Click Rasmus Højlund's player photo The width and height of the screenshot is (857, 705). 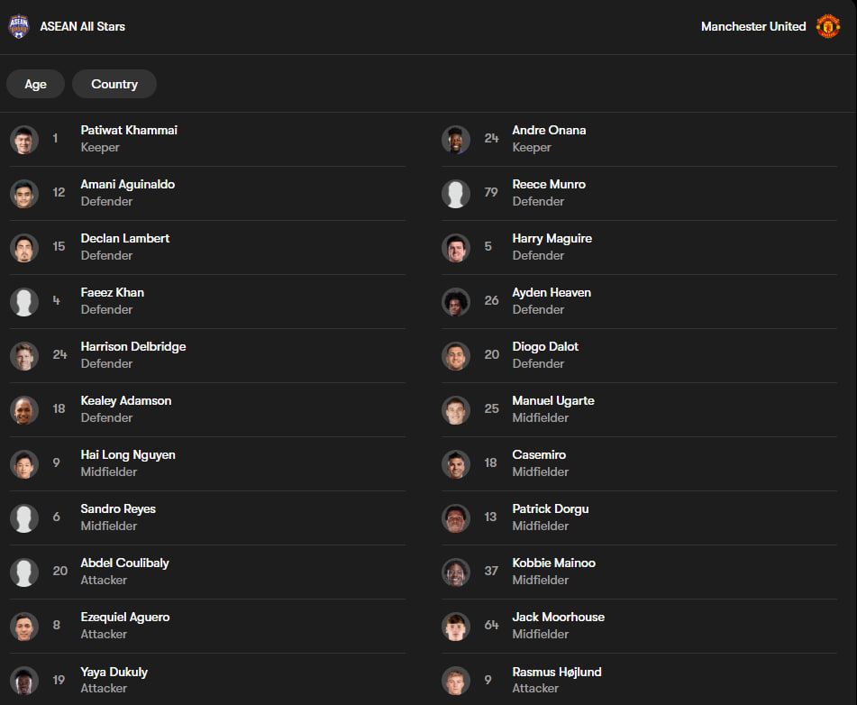click(x=456, y=681)
